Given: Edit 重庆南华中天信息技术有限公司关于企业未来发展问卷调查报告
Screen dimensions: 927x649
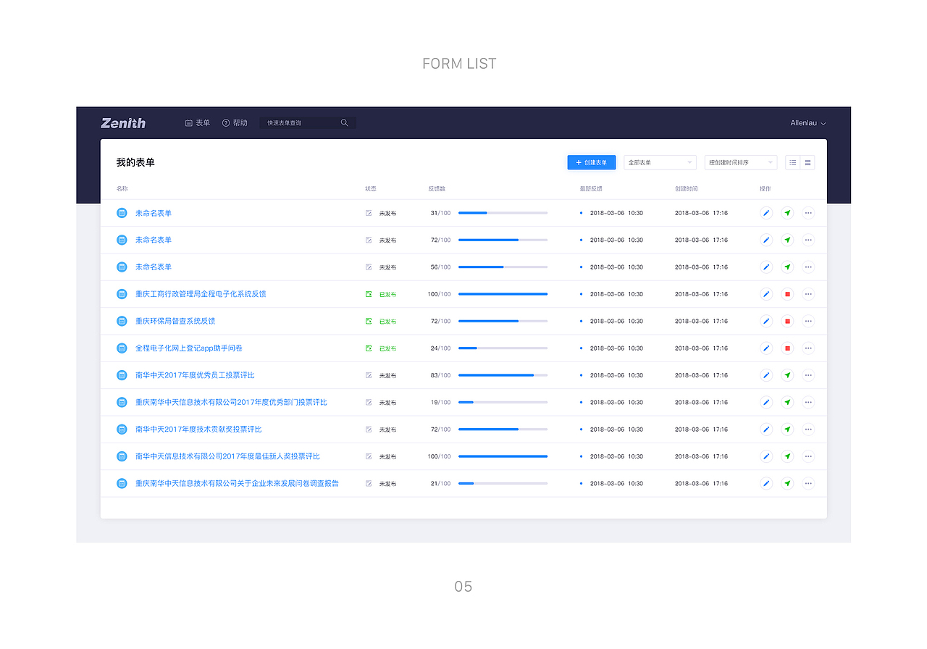Looking at the screenshot, I should 766,483.
